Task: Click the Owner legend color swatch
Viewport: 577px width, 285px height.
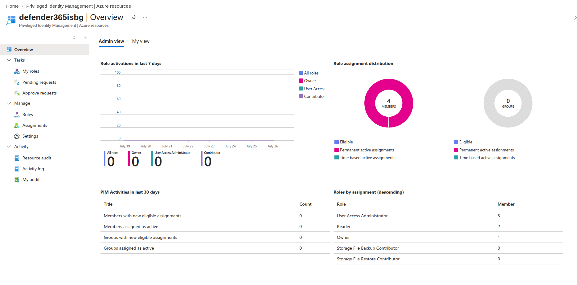Action: click(301, 81)
